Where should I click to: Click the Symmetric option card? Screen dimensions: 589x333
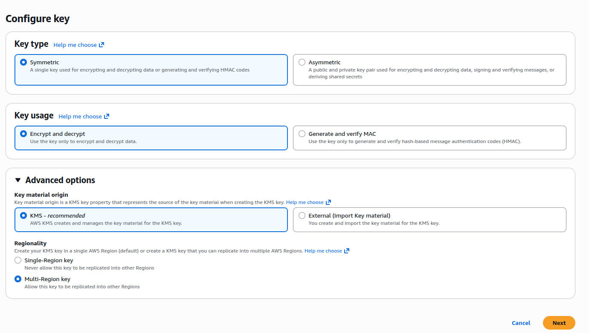point(151,70)
